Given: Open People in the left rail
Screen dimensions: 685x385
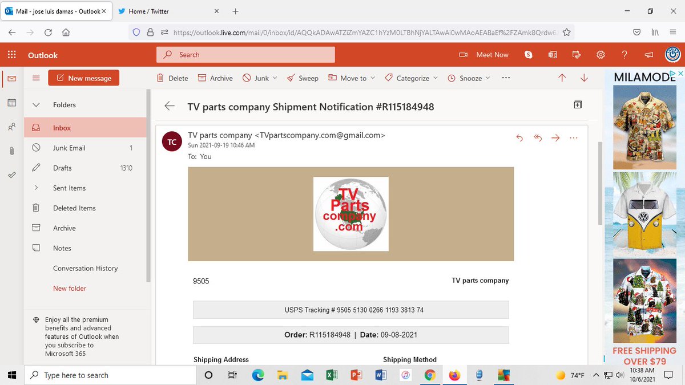Looking at the screenshot, I should (11, 127).
